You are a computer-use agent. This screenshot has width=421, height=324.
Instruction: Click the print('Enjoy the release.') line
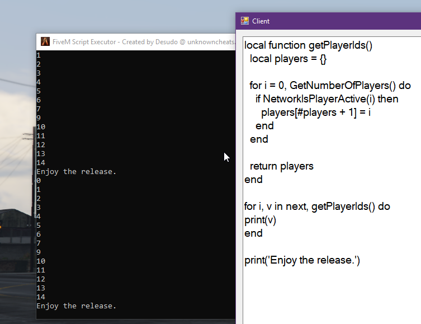tap(302, 260)
